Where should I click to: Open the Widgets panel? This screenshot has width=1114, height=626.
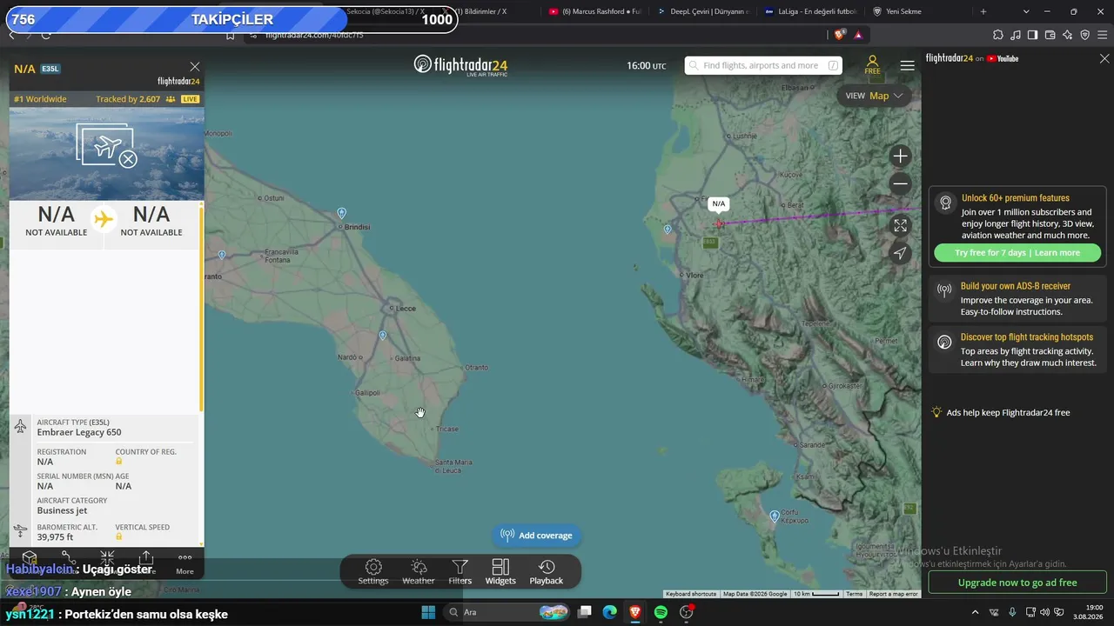pos(500,572)
